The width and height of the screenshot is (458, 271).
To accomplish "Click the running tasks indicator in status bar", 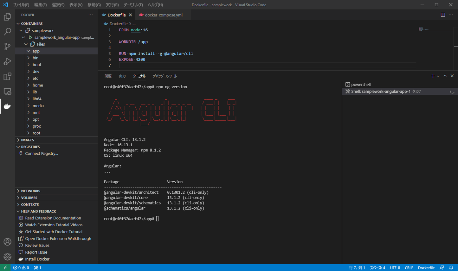I will click(x=38, y=268).
